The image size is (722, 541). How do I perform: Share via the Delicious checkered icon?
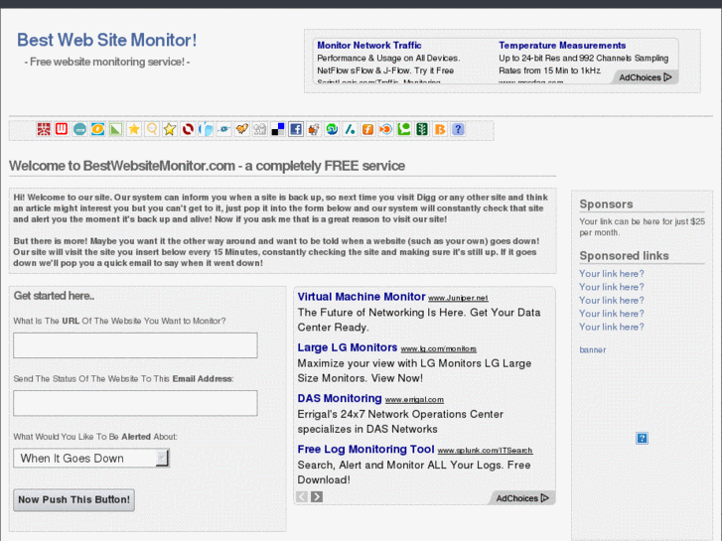pyautogui.click(x=278, y=129)
